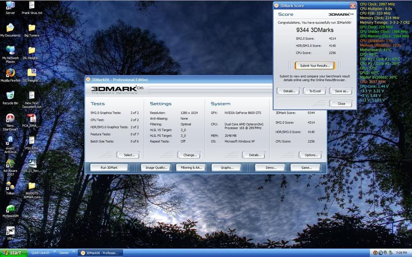Click Submit Your Results button
412x257 pixels.
(315, 65)
